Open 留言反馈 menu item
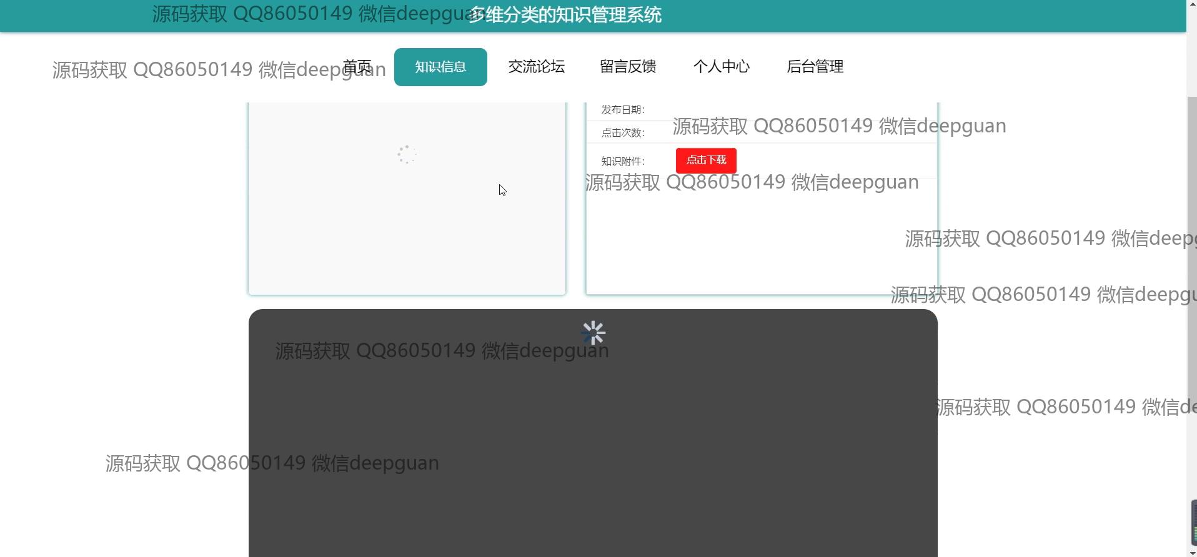1197x557 pixels. point(628,67)
